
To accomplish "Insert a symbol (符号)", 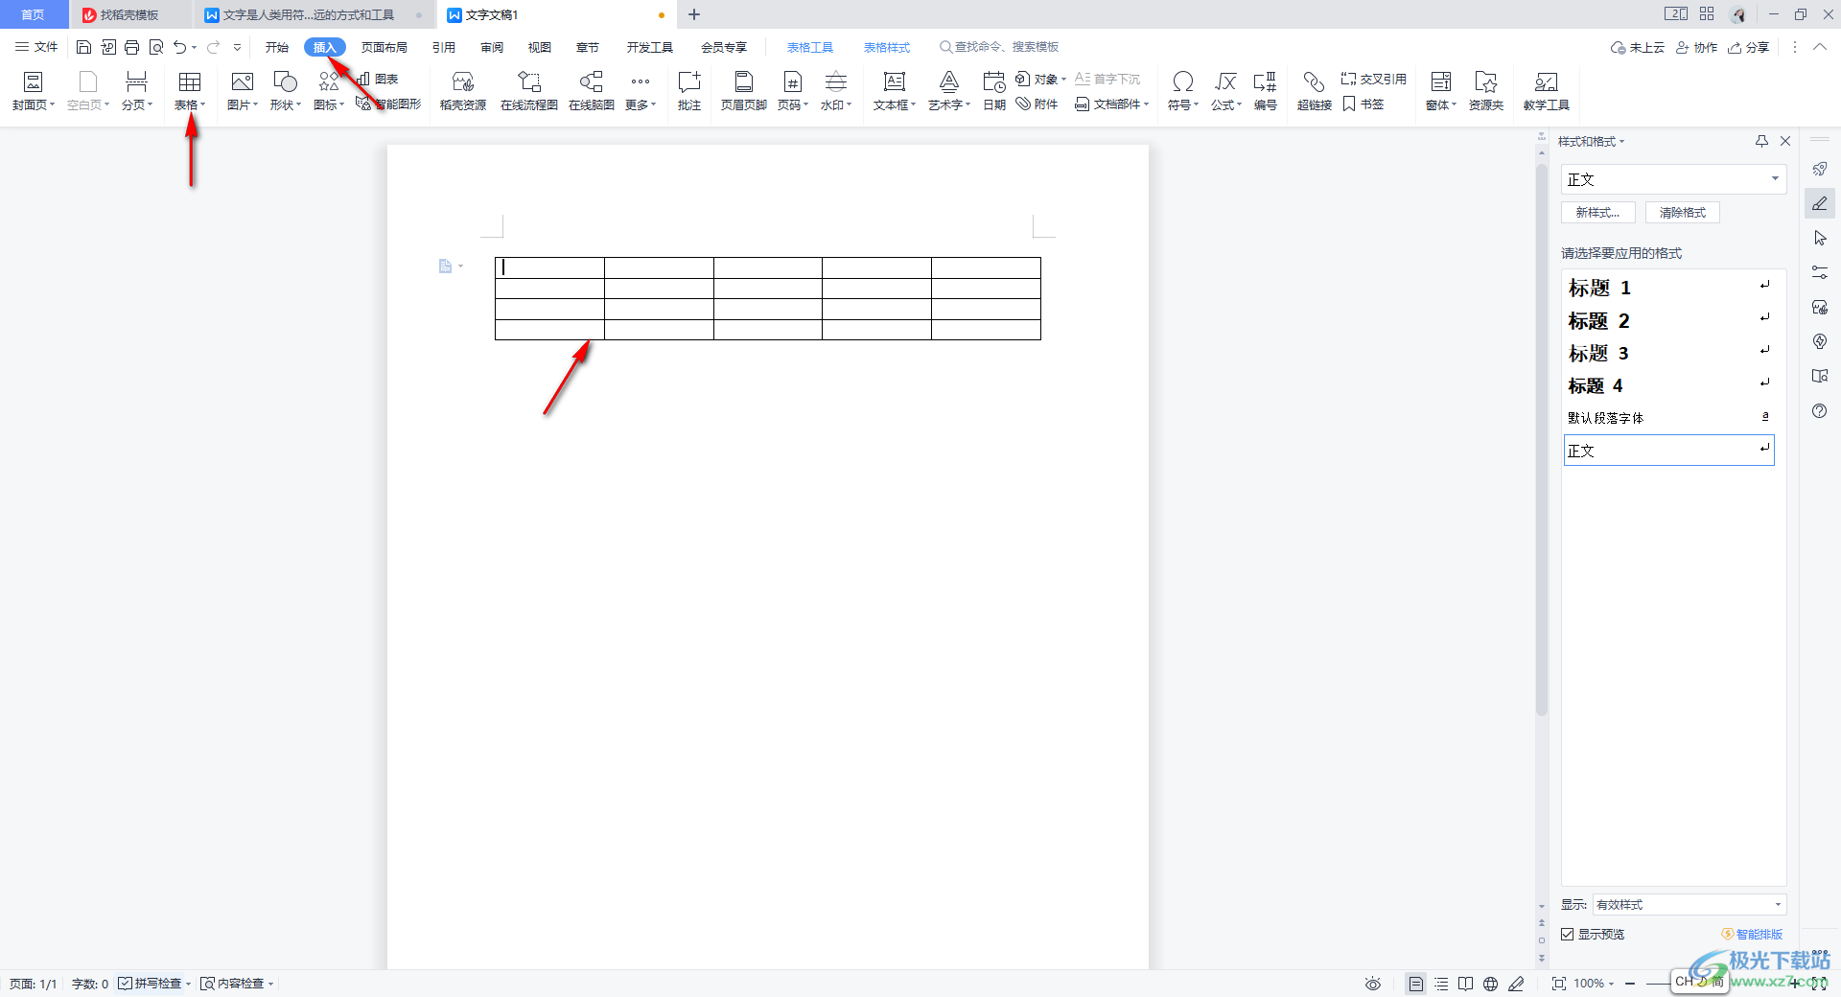I will pyautogui.click(x=1183, y=91).
